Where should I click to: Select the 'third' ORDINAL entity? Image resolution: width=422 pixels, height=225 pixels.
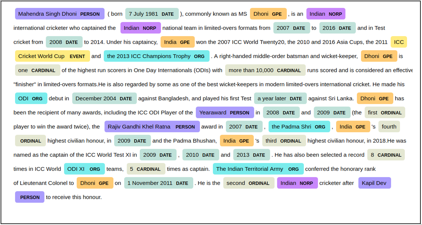[x=284, y=141]
